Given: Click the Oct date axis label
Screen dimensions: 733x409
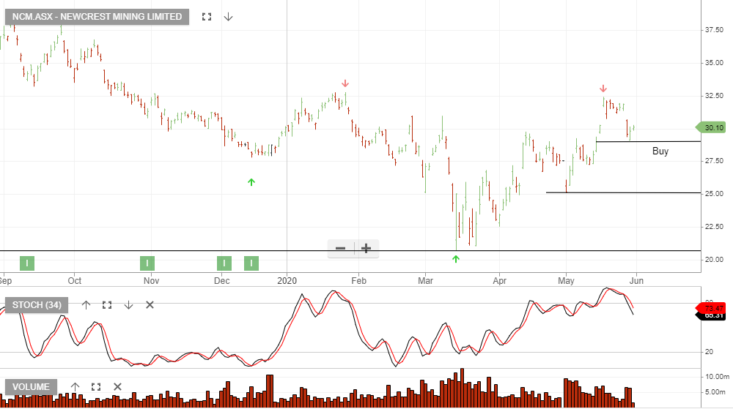Looking at the screenshot, I should click(74, 281).
